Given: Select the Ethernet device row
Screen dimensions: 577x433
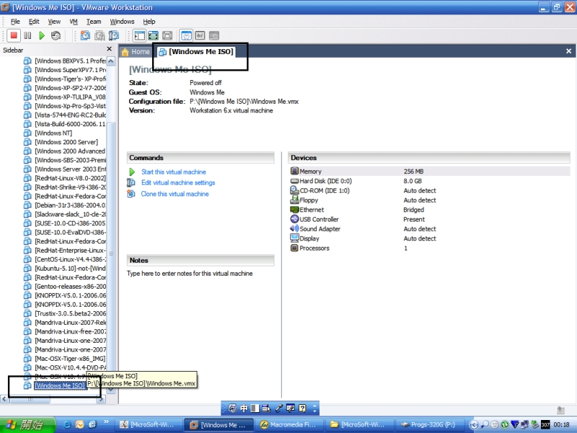Looking at the screenshot, I should 429,209.
